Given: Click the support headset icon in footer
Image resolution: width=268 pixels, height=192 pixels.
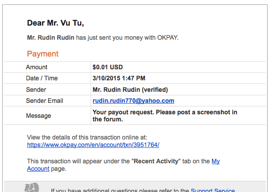Looking at the screenshot, I should pos(32,188).
